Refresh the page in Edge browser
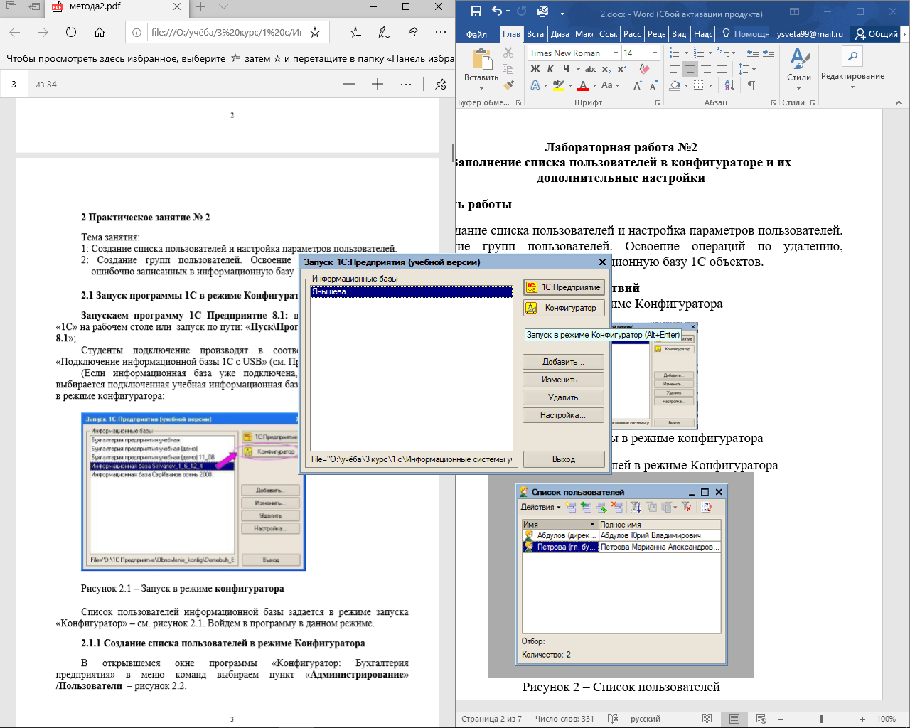Screen dimensions: 910x728 [x=71, y=32]
